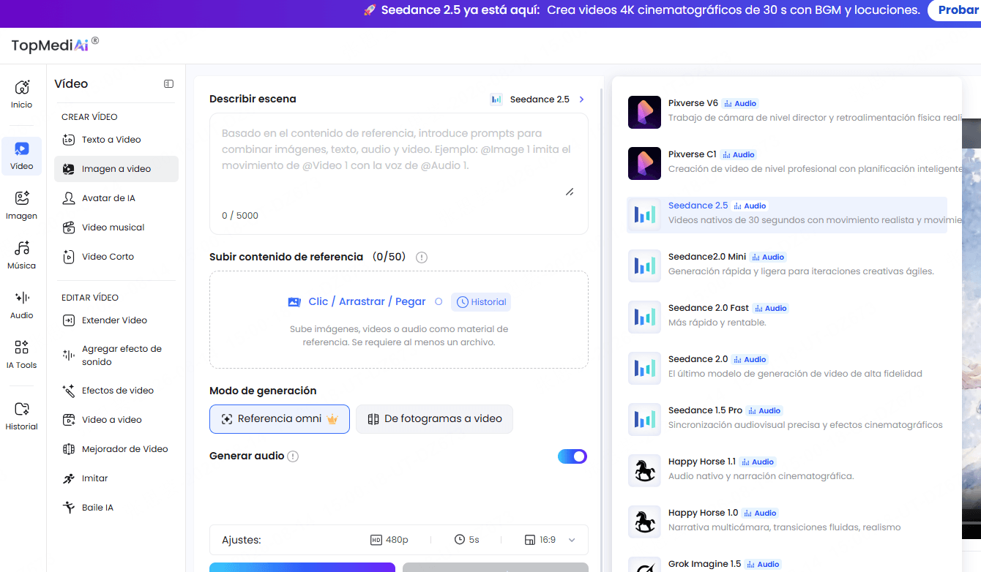The height and width of the screenshot is (572, 981).
Task: Open Avatar de IA
Action: pos(116,198)
